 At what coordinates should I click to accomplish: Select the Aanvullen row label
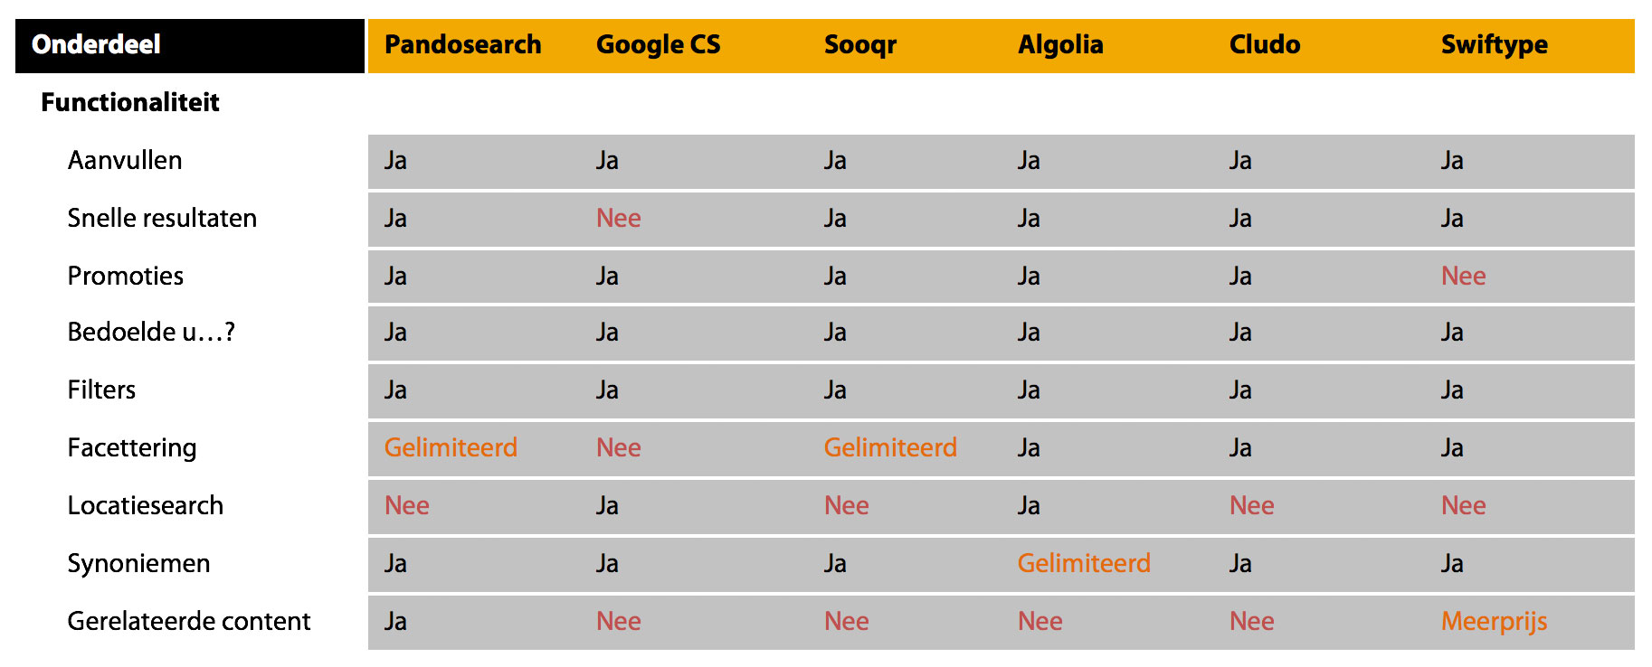click(x=125, y=160)
